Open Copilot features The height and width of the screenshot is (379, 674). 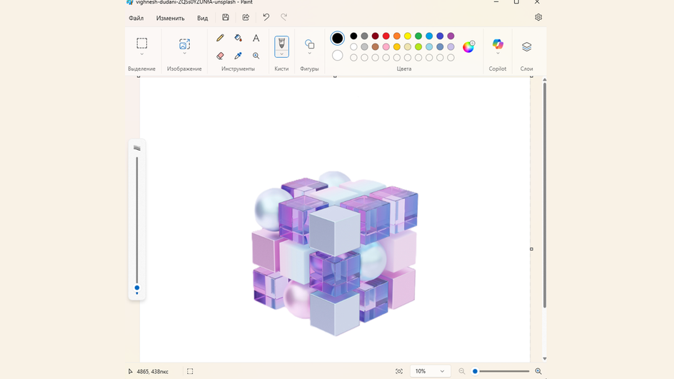pos(498,44)
